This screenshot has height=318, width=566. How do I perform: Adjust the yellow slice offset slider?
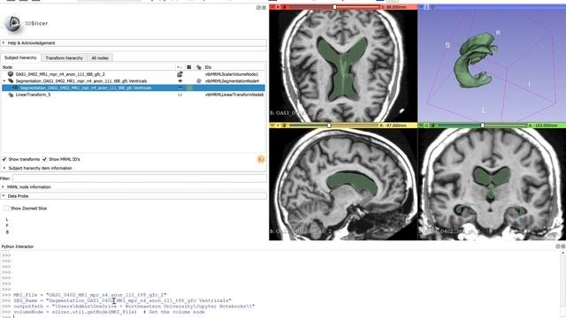click(329, 125)
